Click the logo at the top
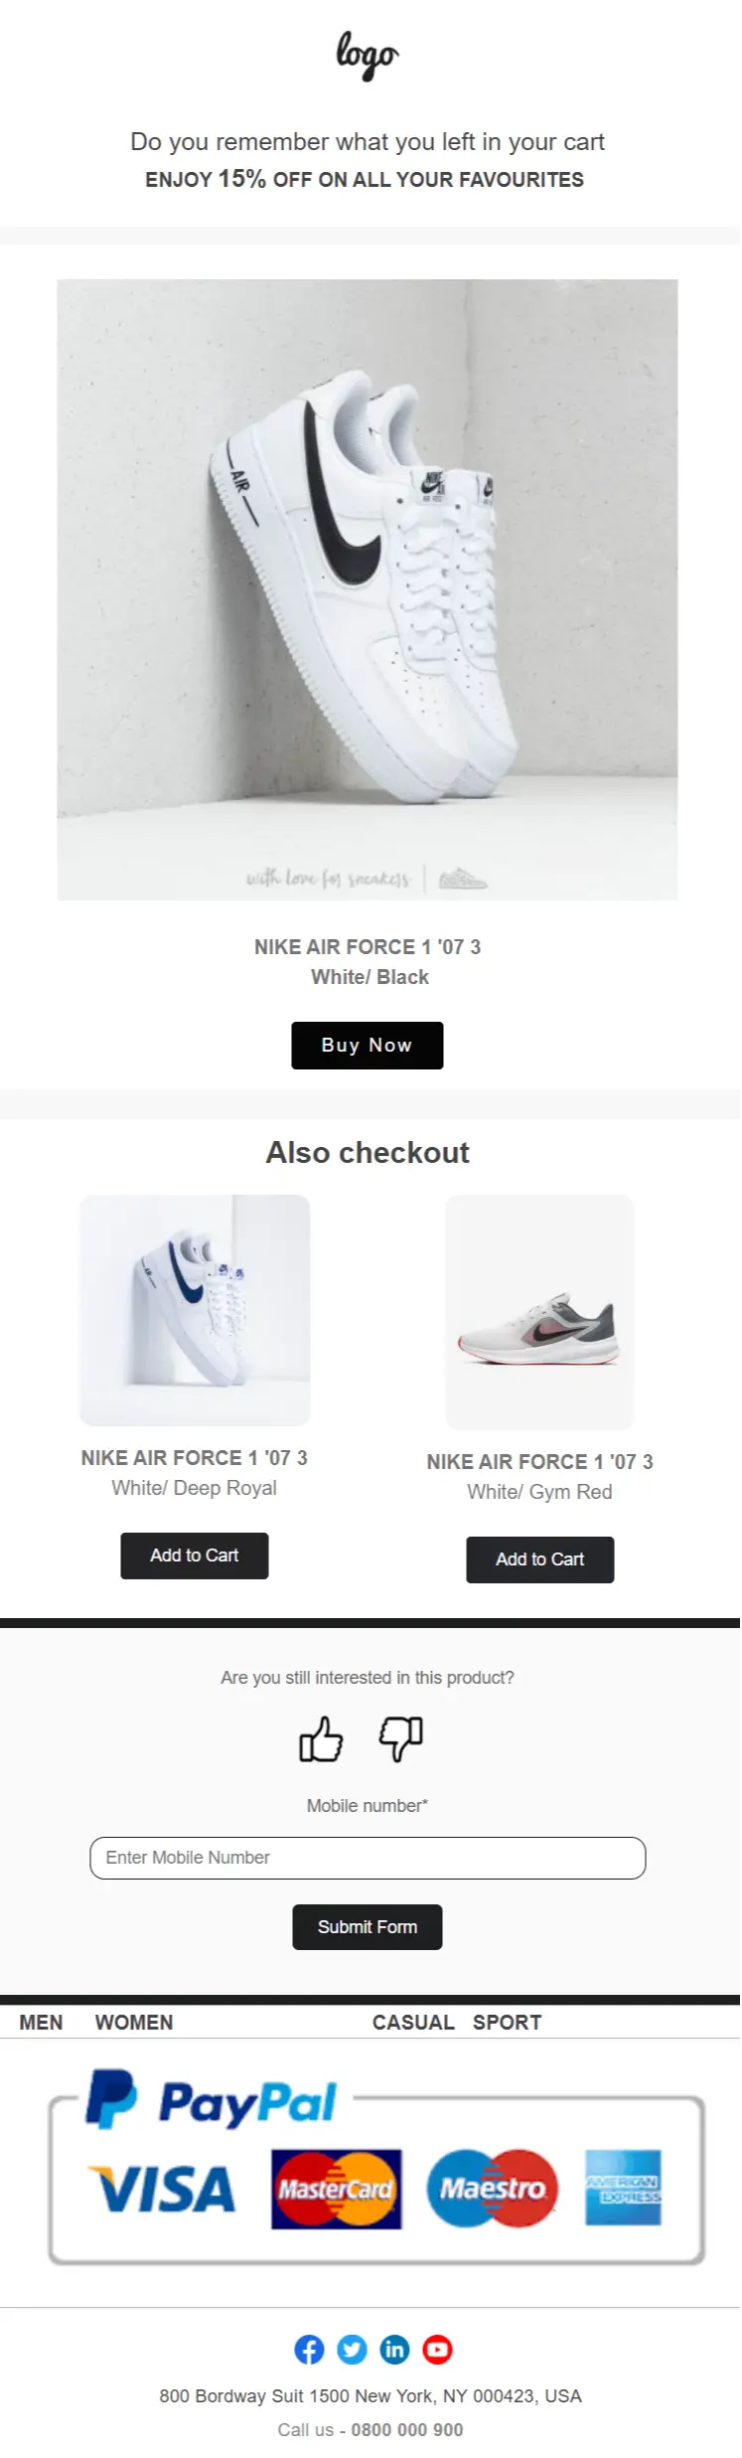This screenshot has height=2458, width=742. [368, 55]
